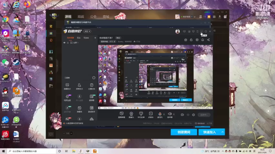Open the 主播任务 tool
The image size is (275, 154).
click(x=91, y=87)
